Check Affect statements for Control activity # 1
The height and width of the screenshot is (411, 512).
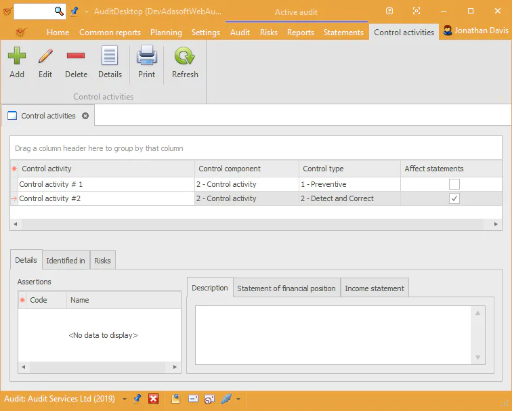[454, 184]
